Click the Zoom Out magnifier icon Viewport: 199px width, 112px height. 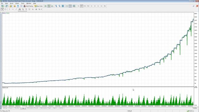(x=59, y=6)
